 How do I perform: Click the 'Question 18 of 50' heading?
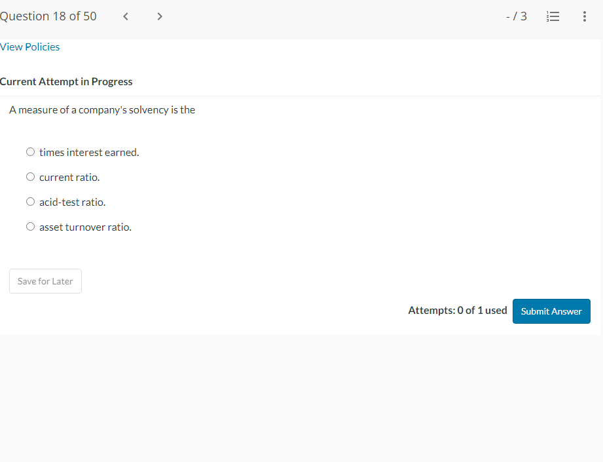(x=48, y=16)
